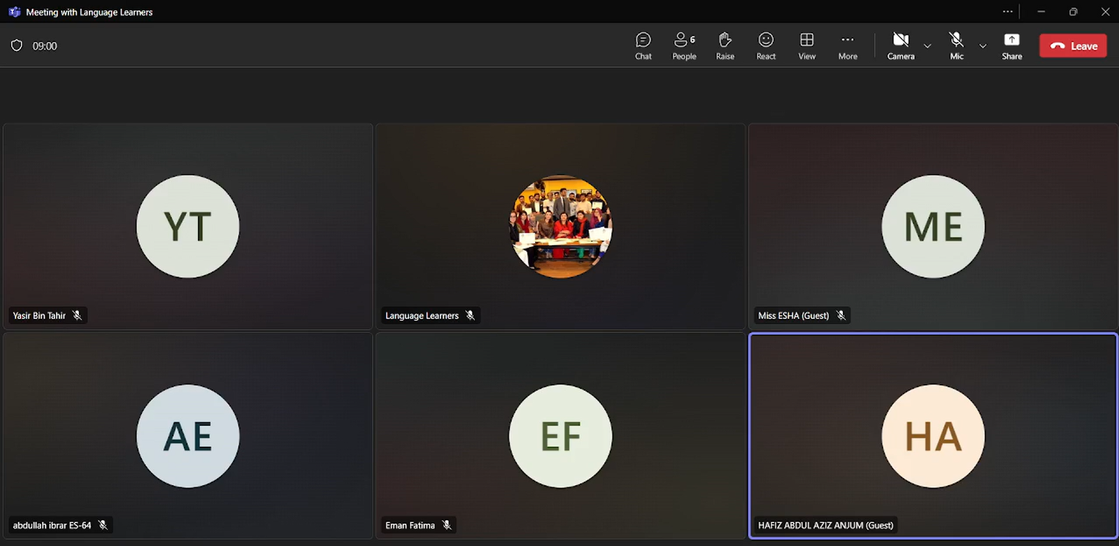
Task: Open the React emoji menu
Action: click(766, 46)
